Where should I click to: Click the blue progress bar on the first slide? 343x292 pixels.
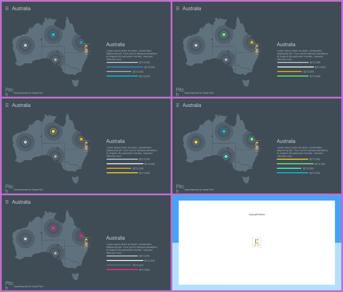coord(125,67)
